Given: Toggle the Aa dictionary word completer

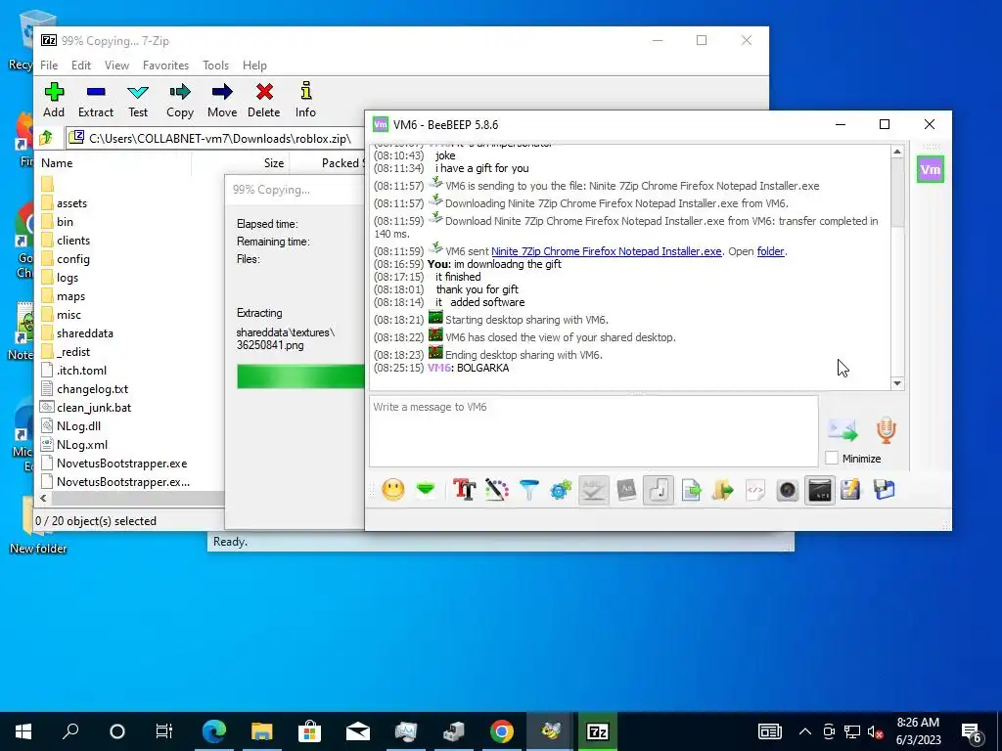Looking at the screenshot, I should pyautogui.click(x=626, y=490).
